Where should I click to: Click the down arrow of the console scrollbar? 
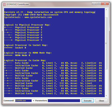pos(106,96)
